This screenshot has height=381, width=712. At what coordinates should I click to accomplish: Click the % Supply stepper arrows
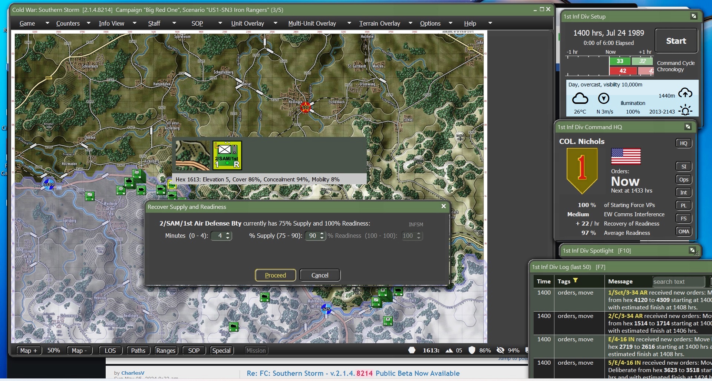pos(322,236)
